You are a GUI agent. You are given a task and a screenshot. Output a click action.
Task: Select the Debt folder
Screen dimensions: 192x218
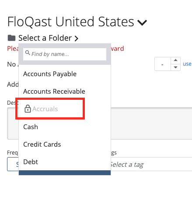[65, 162]
